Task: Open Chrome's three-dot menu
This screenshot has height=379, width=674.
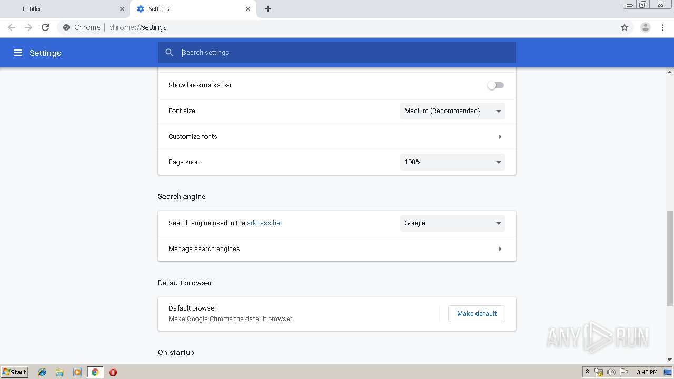Action: (x=663, y=27)
